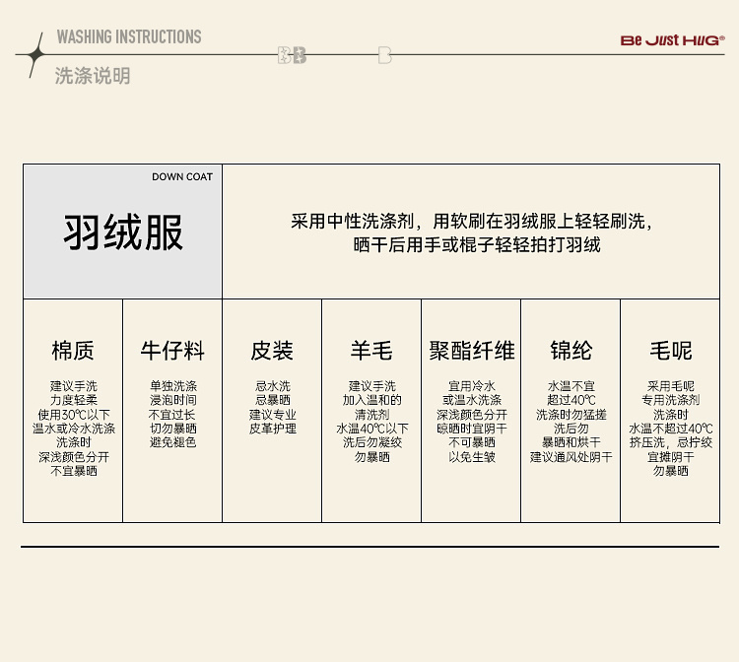This screenshot has height=662, width=739.
Task: Click the faint double-B watermark in header
Action: (292, 55)
